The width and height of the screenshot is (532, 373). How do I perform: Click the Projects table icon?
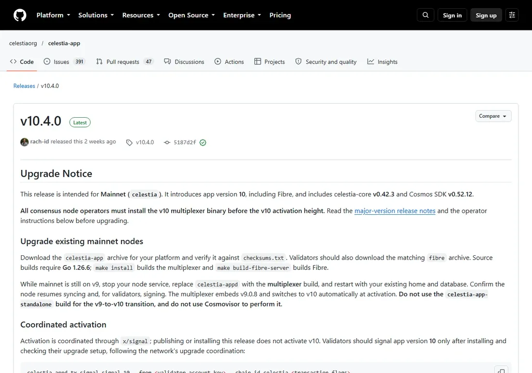(x=257, y=62)
